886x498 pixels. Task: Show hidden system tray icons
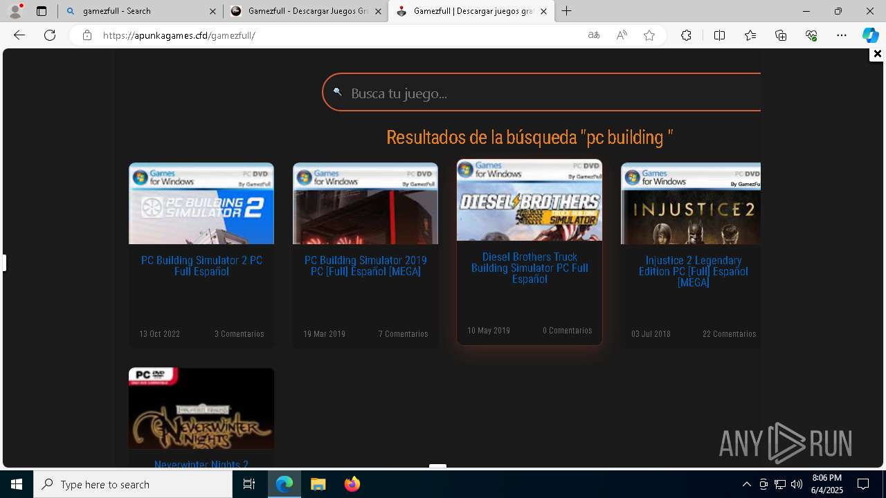coord(746,484)
